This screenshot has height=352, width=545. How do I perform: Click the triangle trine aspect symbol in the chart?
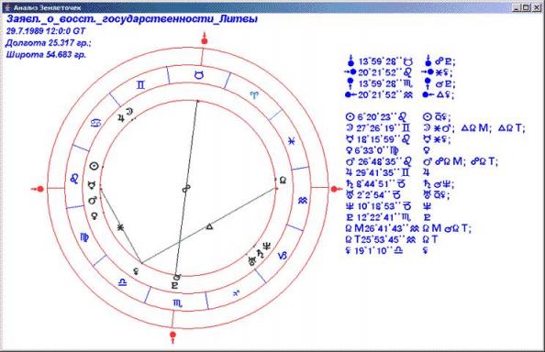click(x=209, y=226)
